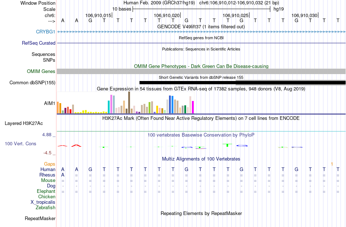The image size is (346, 227).
Task: Click the OMIM Genes track label
Action: [x=41, y=71]
